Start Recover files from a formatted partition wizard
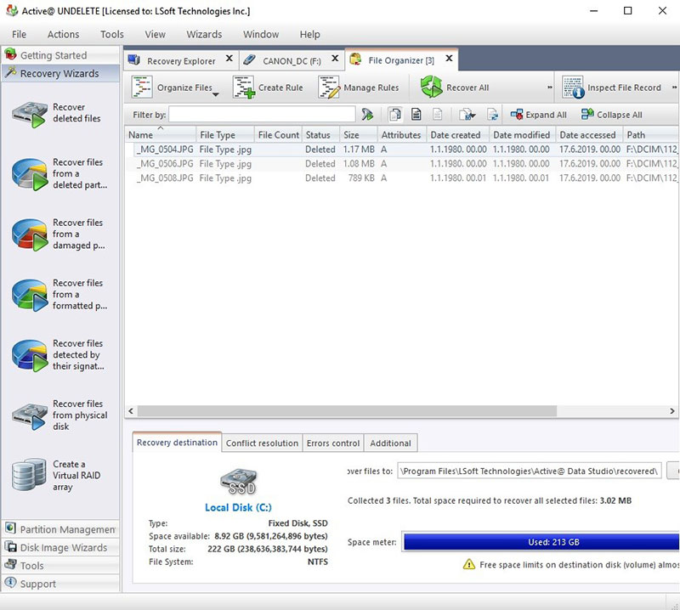This screenshot has height=610, width=680. click(x=59, y=294)
